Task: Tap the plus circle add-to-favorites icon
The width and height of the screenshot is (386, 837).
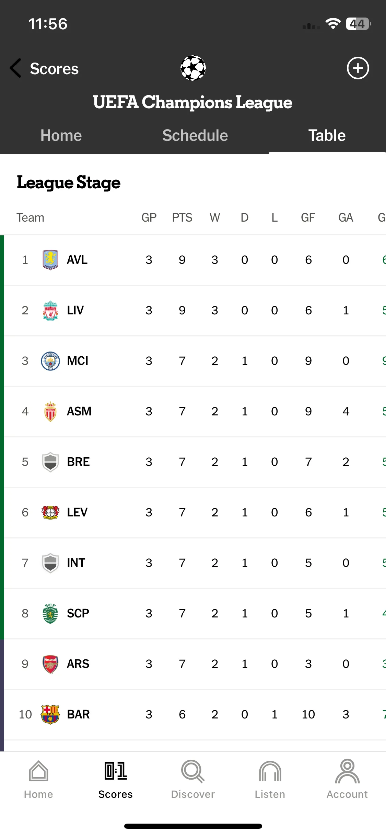Action: 358,68
